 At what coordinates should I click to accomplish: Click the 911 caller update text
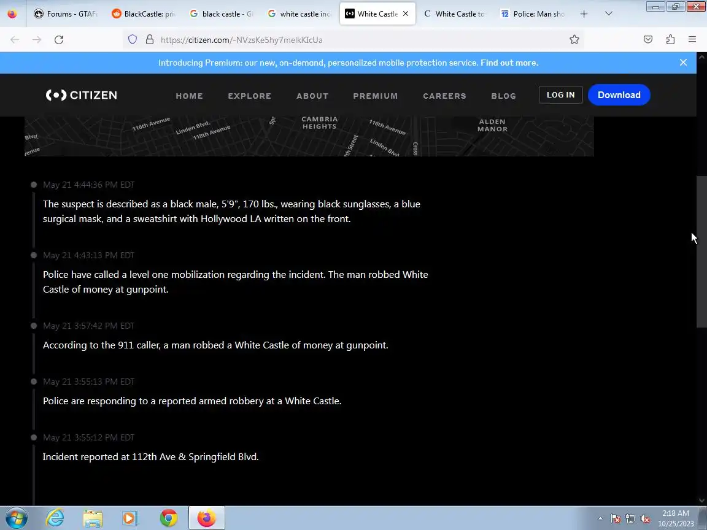[215, 345]
